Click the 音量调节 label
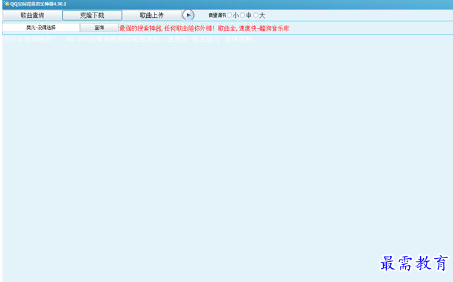Viewport: 453px width, 282px height. (x=217, y=16)
